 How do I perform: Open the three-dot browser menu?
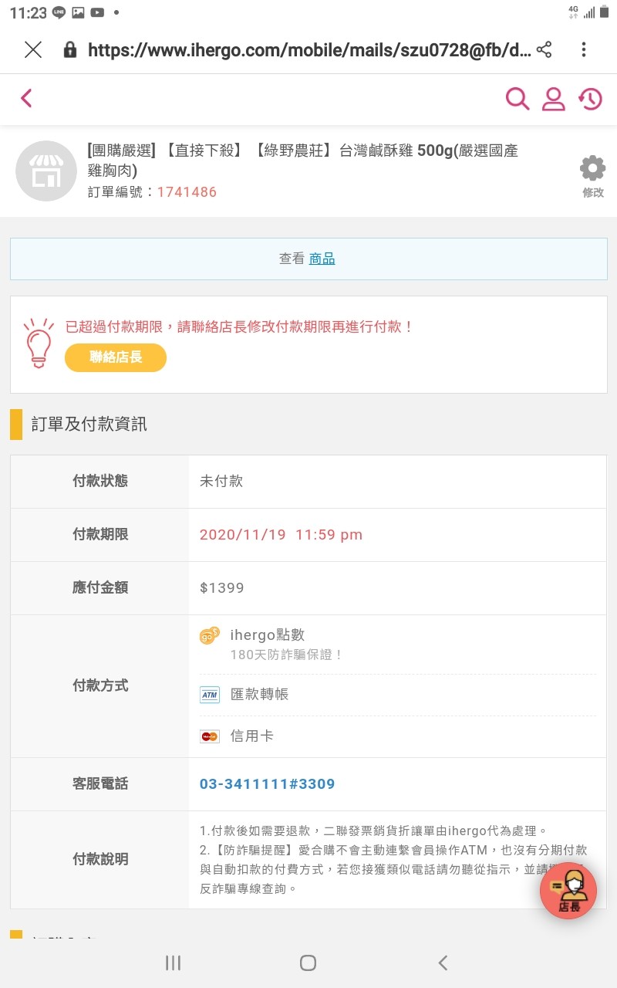584,50
